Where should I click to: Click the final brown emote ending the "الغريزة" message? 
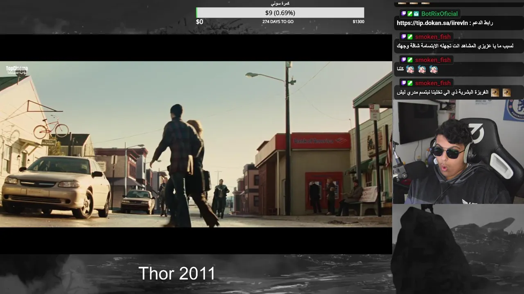(x=507, y=93)
